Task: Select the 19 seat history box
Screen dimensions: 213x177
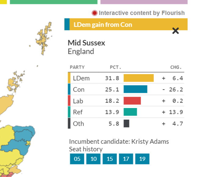Action: click(142, 159)
